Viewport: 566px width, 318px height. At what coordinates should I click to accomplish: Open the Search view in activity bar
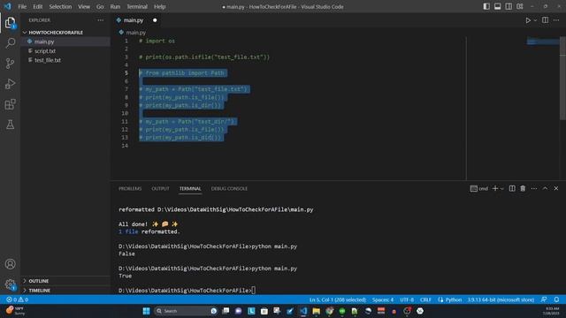10,43
